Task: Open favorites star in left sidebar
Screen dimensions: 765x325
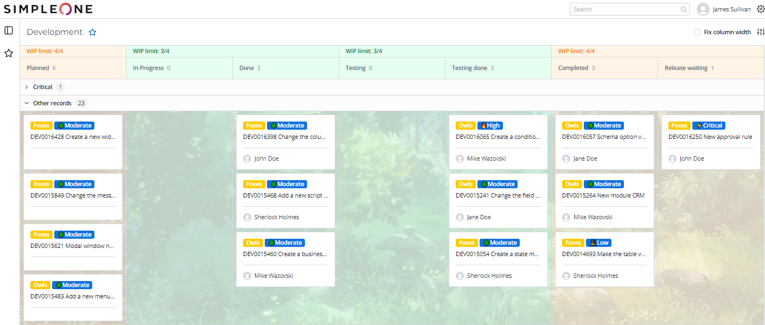Action: [x=9, y=53]
